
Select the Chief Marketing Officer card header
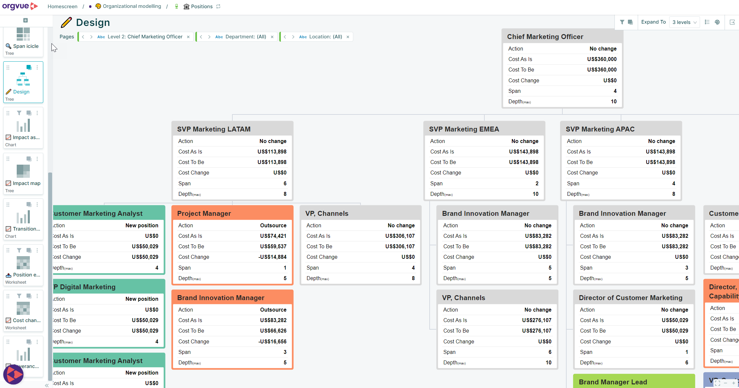(x=562, y=36)
